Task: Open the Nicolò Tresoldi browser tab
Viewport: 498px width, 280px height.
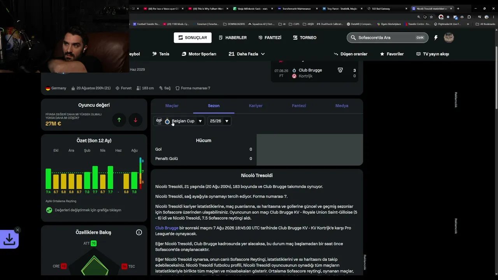Action: (431, 9)
